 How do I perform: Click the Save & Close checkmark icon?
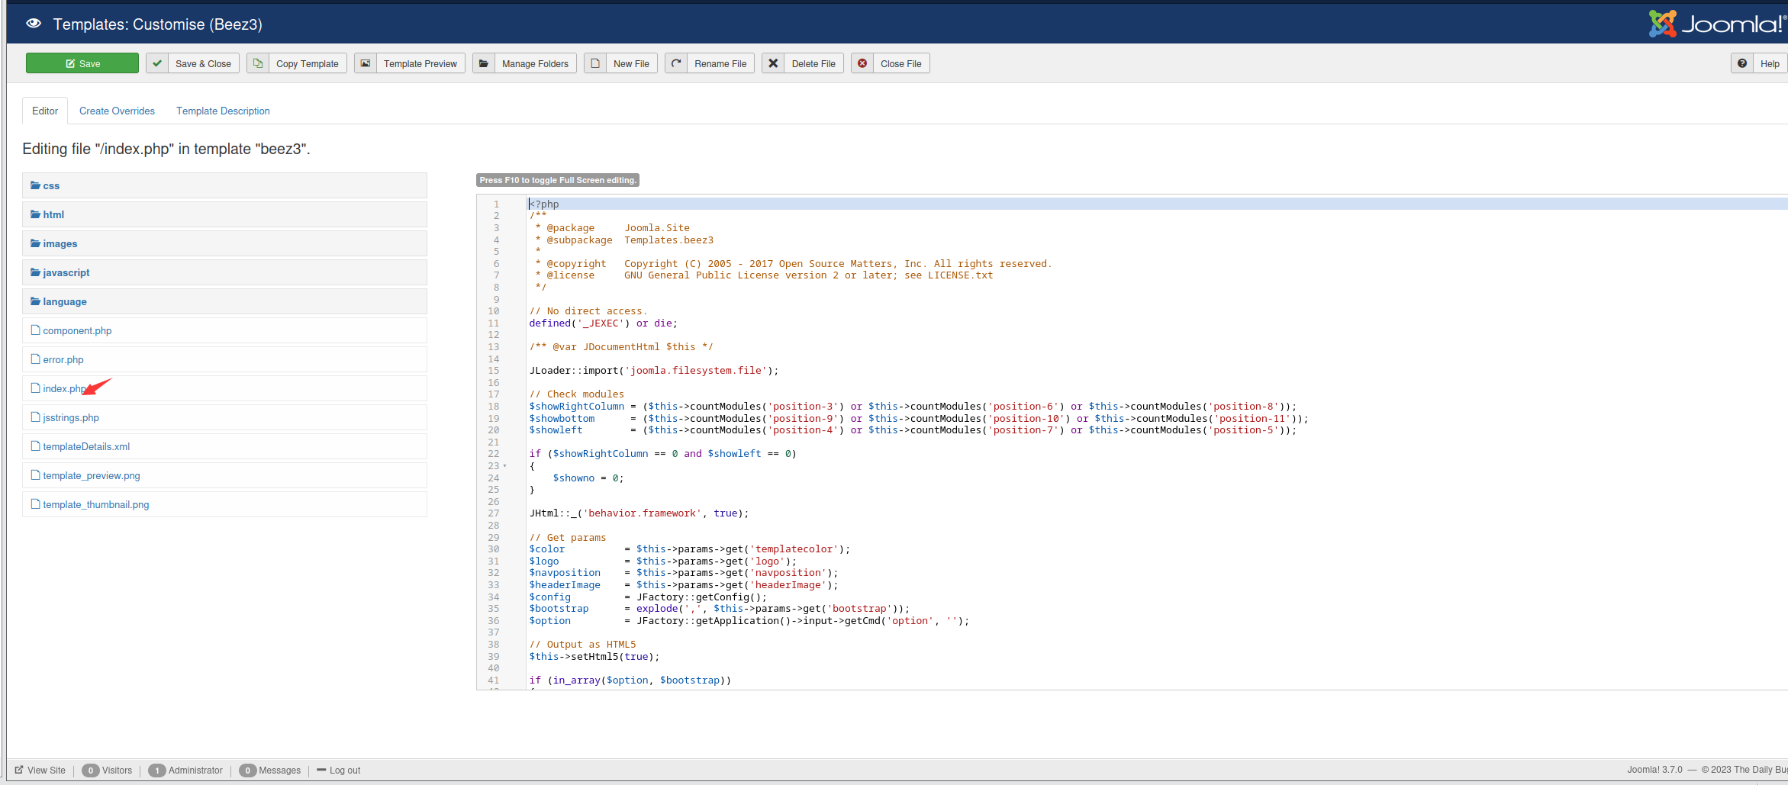pyautogui.click(x=157, y=63)
